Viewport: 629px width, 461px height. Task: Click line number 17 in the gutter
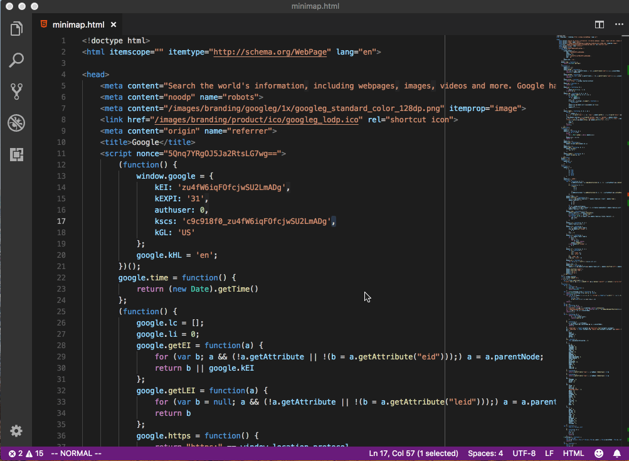[61, 221]
